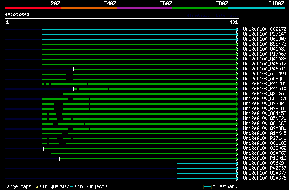Select the label UniRef100_Q2V377
This screenshot has height=190, width=289.
(265, 173)
